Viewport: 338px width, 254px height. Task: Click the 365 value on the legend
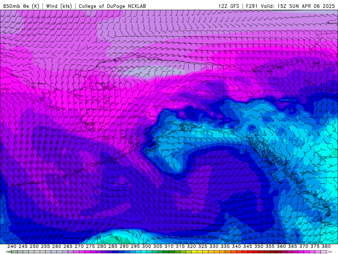(x=292, y=246)
